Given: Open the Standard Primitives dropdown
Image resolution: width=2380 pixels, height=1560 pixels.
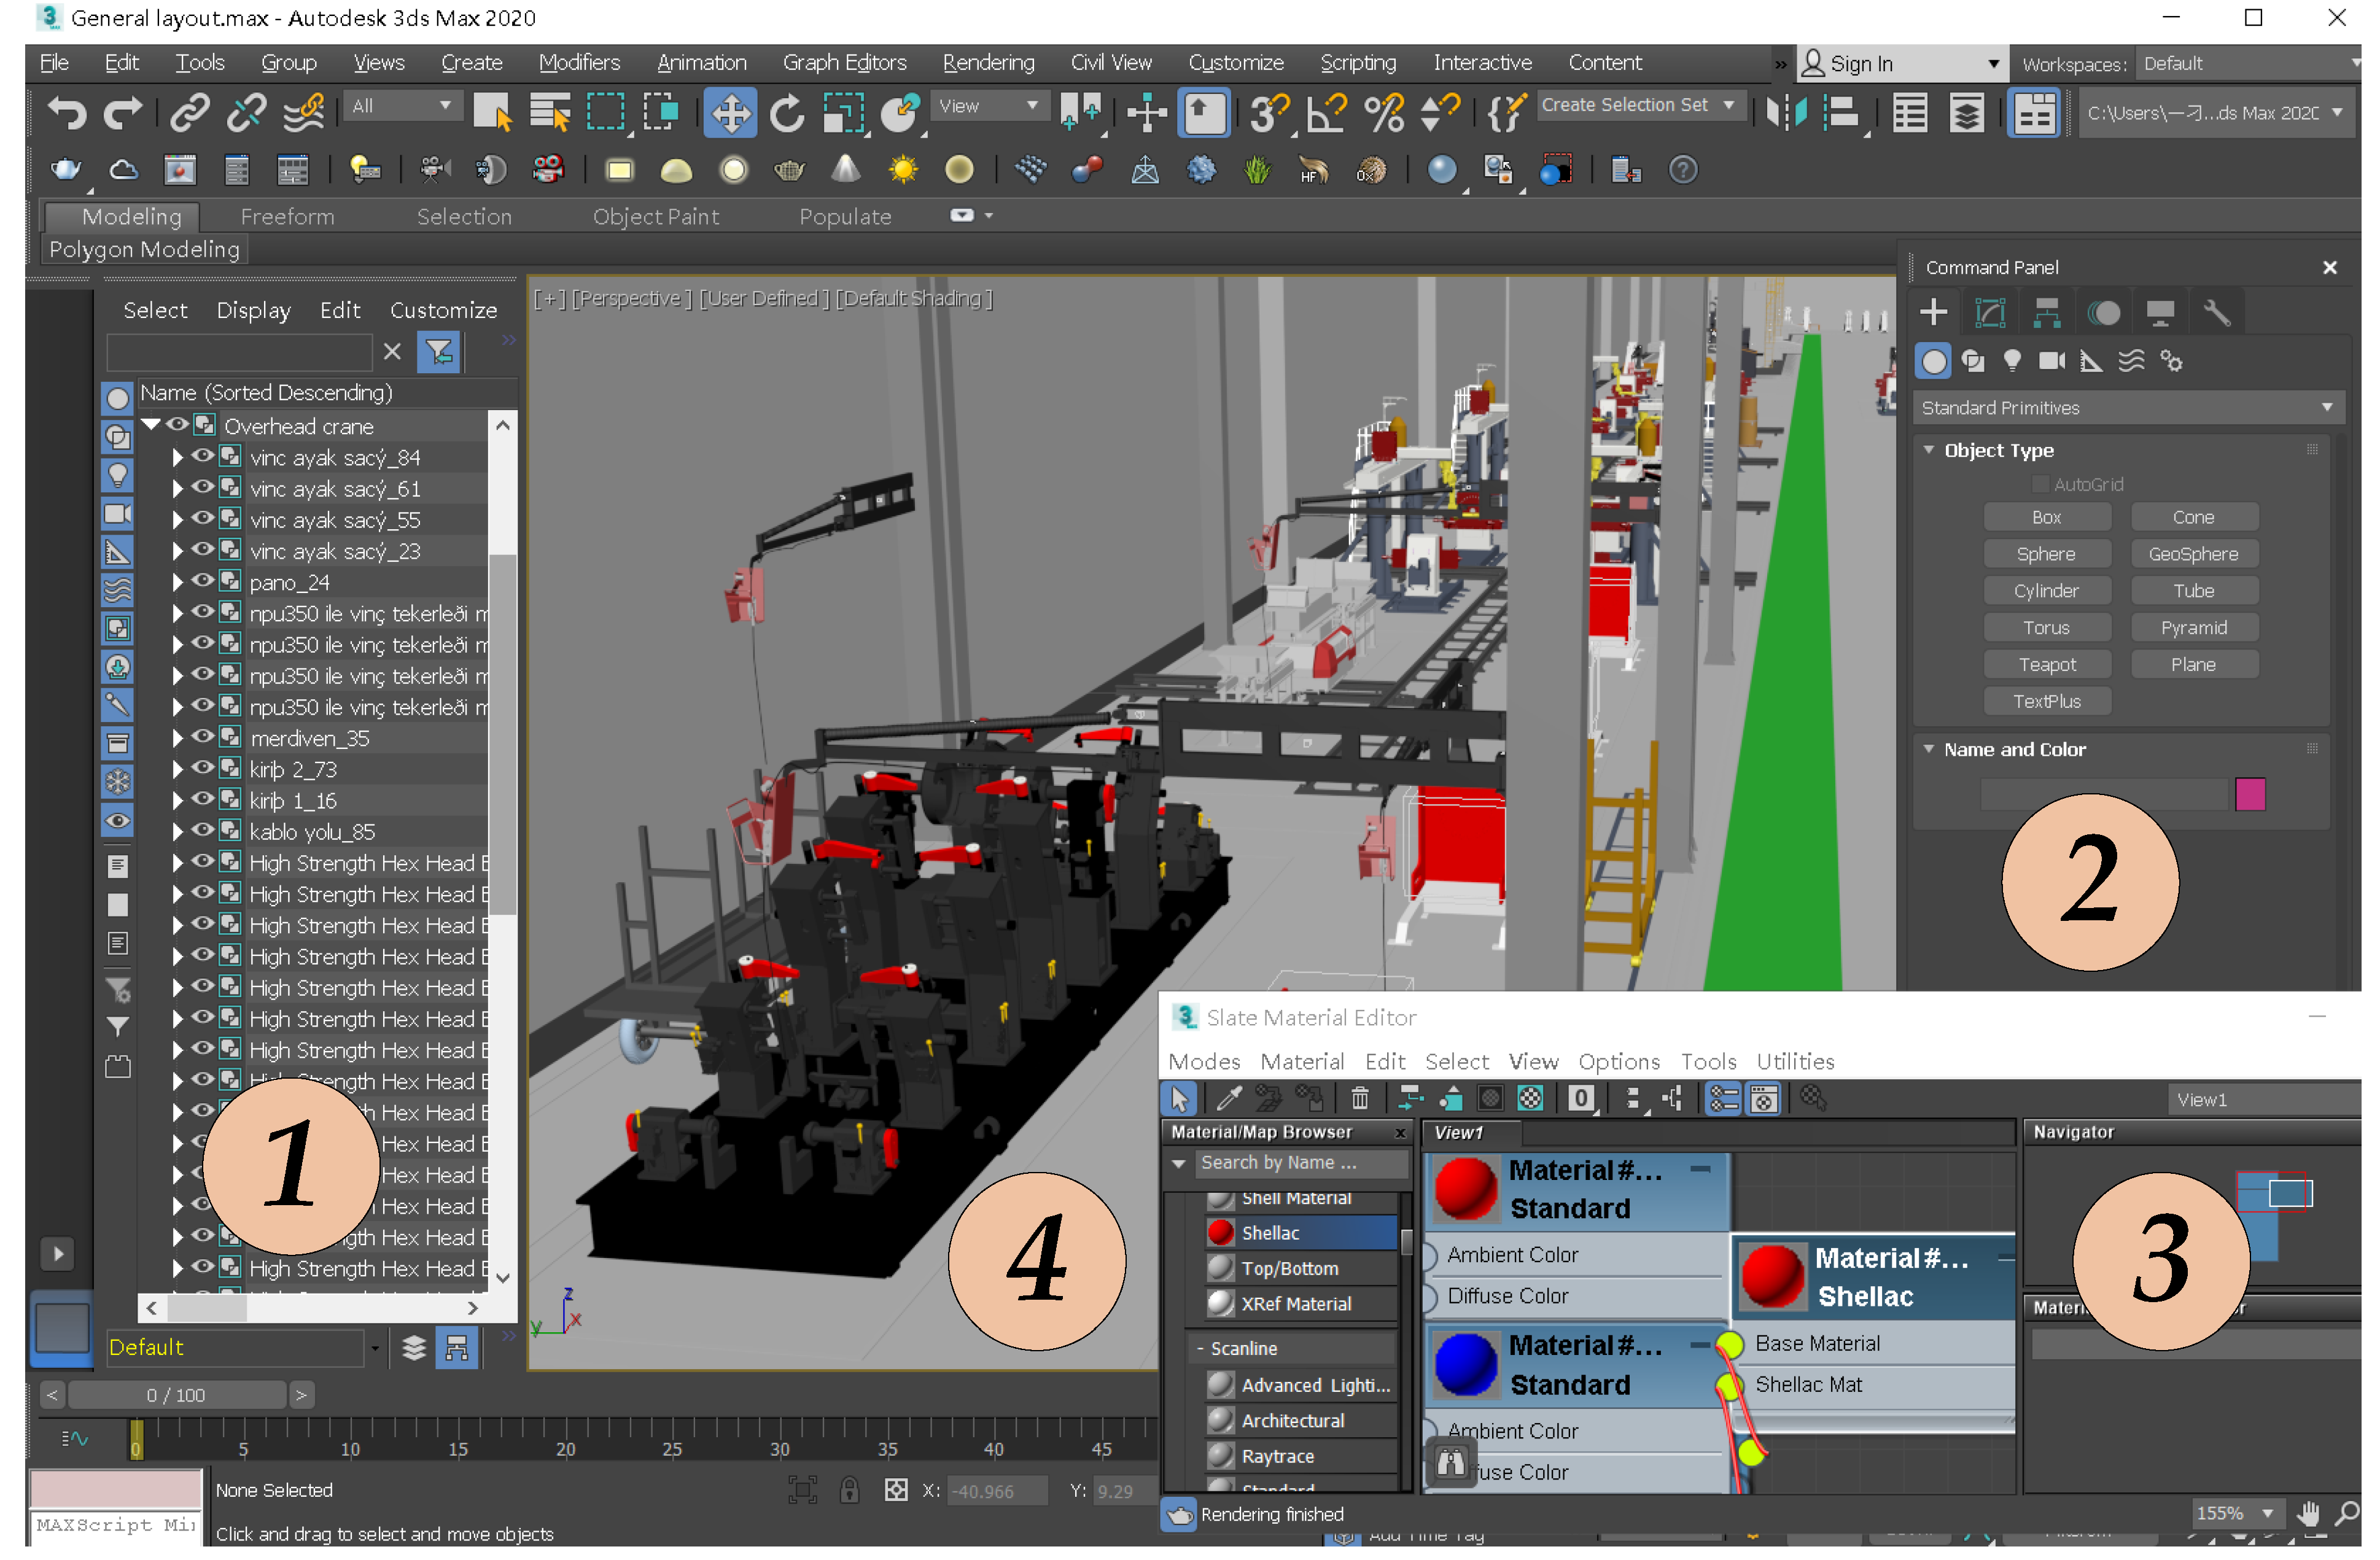Looking at the screenshot, I should (x=2126, y=408).
